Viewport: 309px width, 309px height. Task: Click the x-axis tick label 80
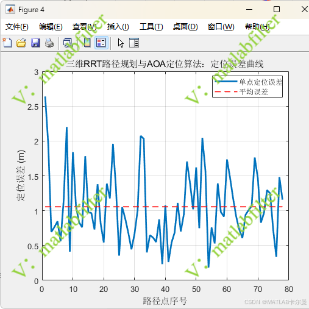pyautogui.click(x=289, y=289)
